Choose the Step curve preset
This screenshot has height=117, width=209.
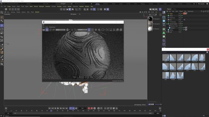(x=166, y=75)
